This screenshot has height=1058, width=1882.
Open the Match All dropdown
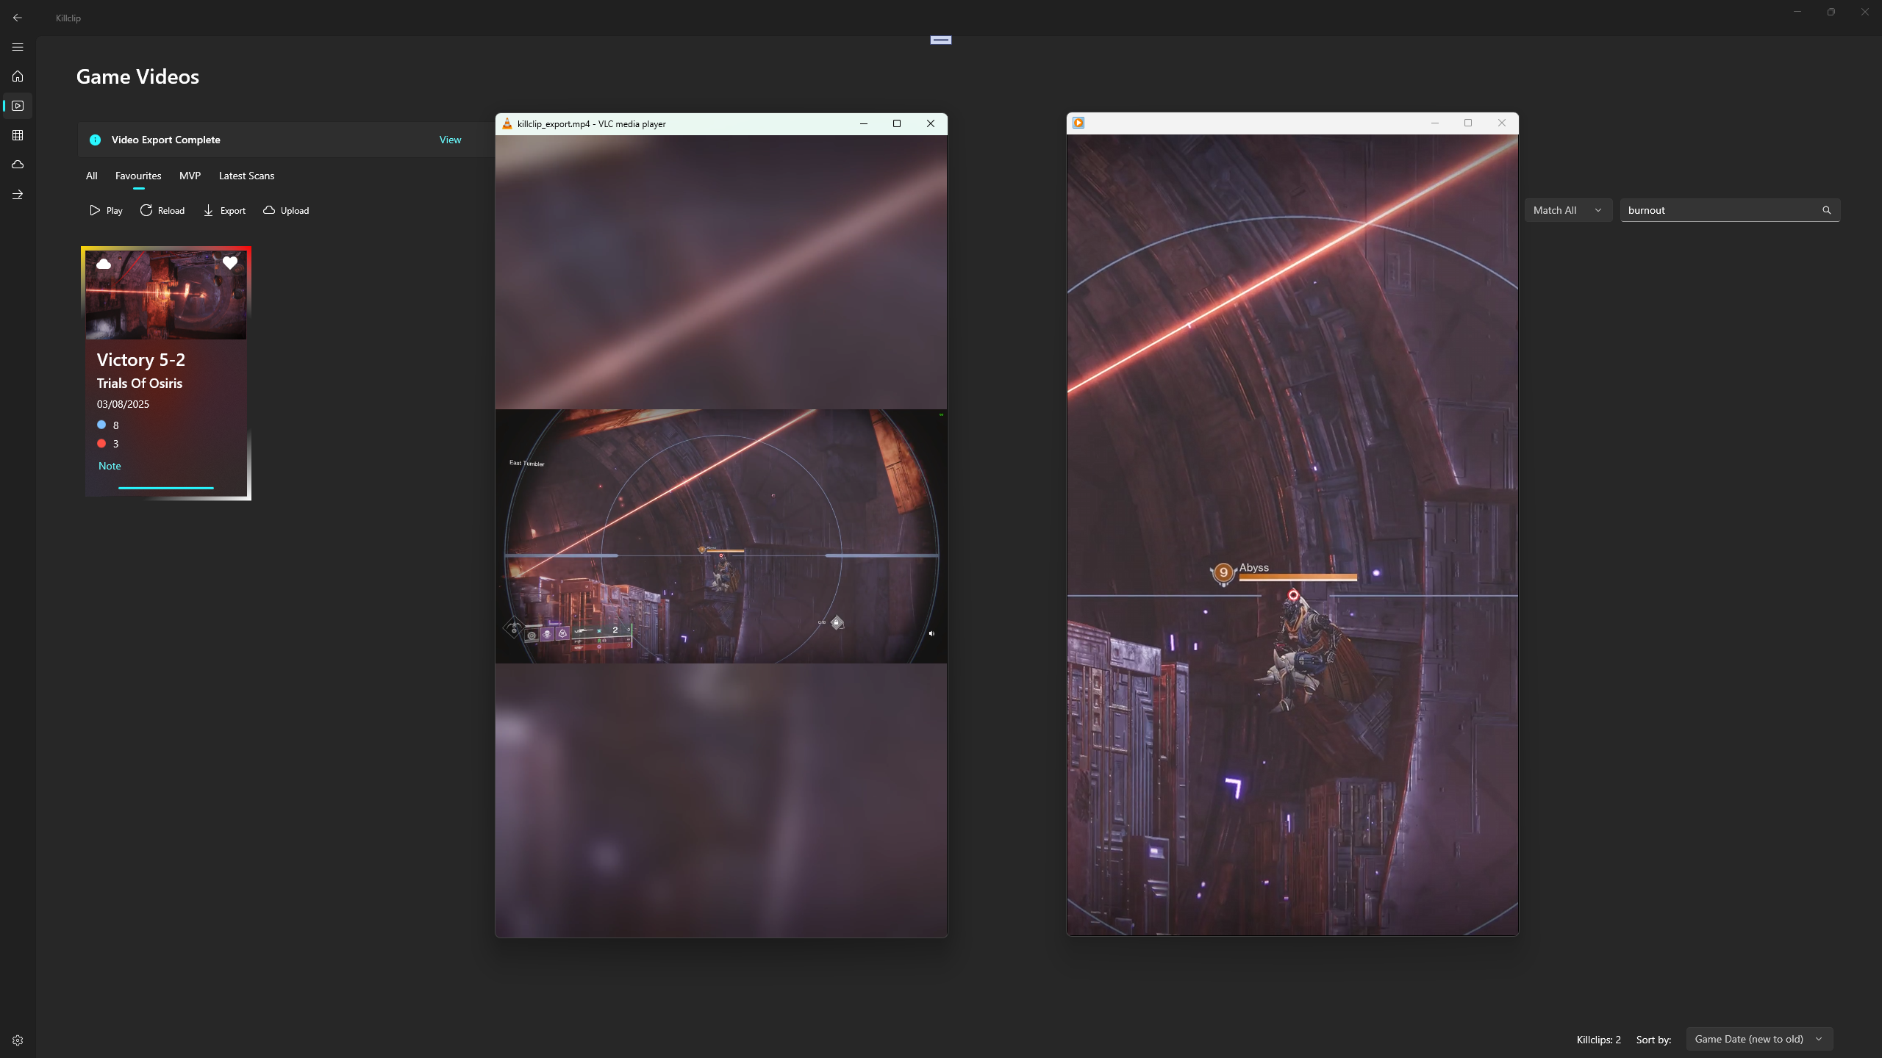[x=1567, y=209]
